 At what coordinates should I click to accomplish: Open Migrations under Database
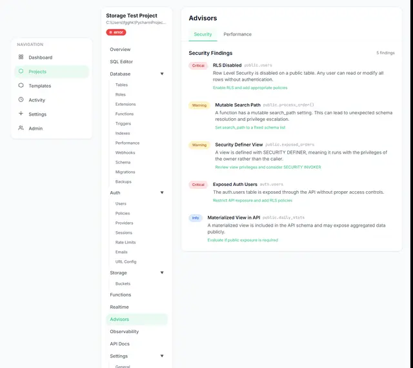[x=125, y=172]
